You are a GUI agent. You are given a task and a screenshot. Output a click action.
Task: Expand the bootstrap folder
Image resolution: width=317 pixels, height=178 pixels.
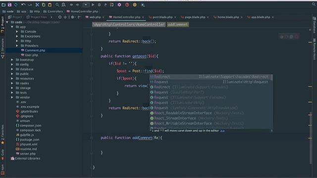(x=12, y=60)
